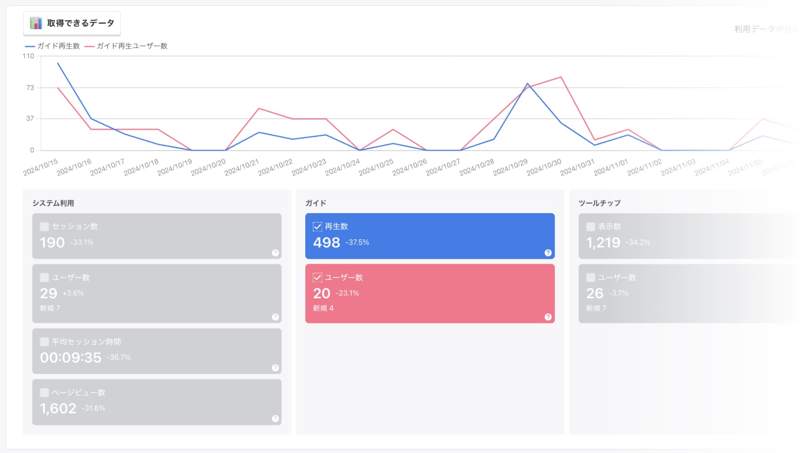The width and height of the screenshot is (805, 453).
Task: Click help icon on ガイド 再生数 card
Action: click(548, 253)
